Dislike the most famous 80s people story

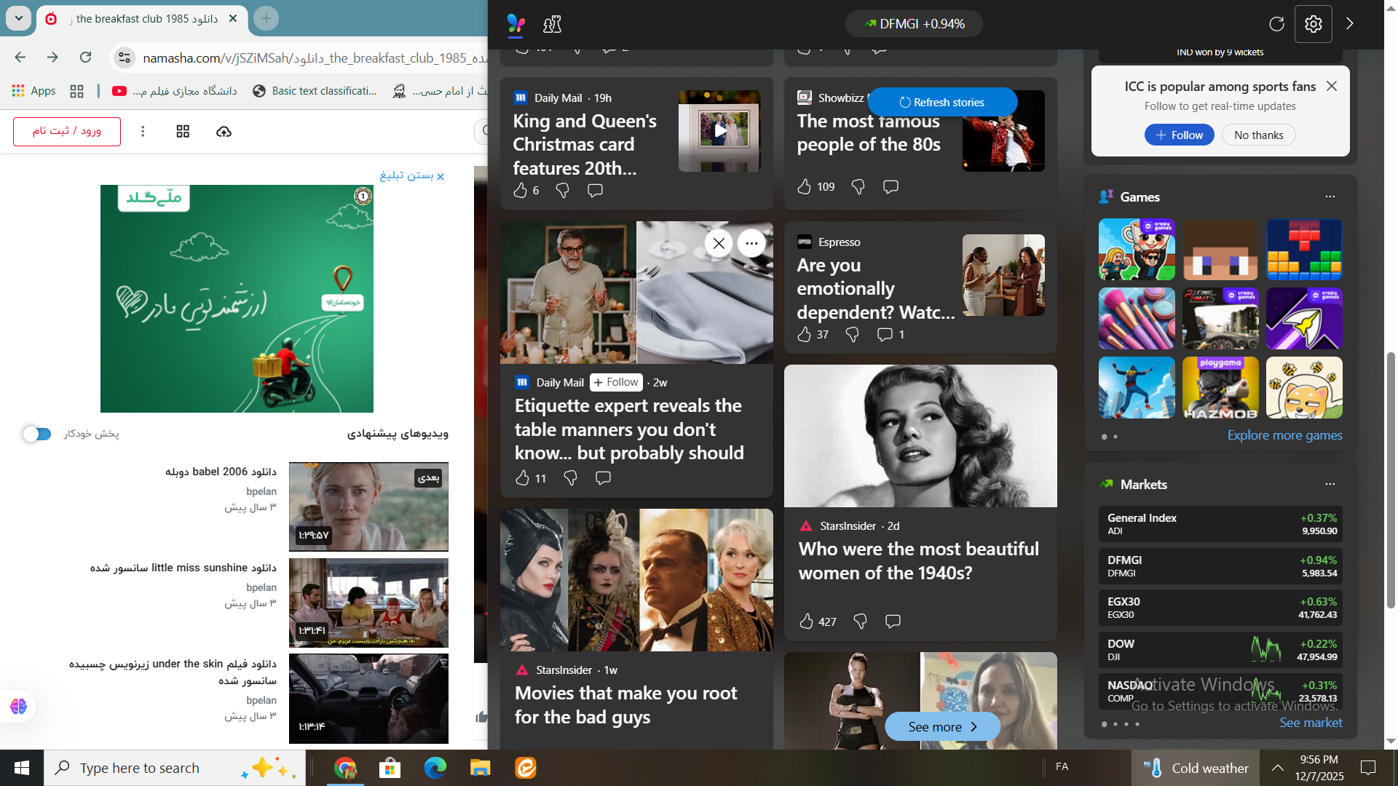[858, 187]
